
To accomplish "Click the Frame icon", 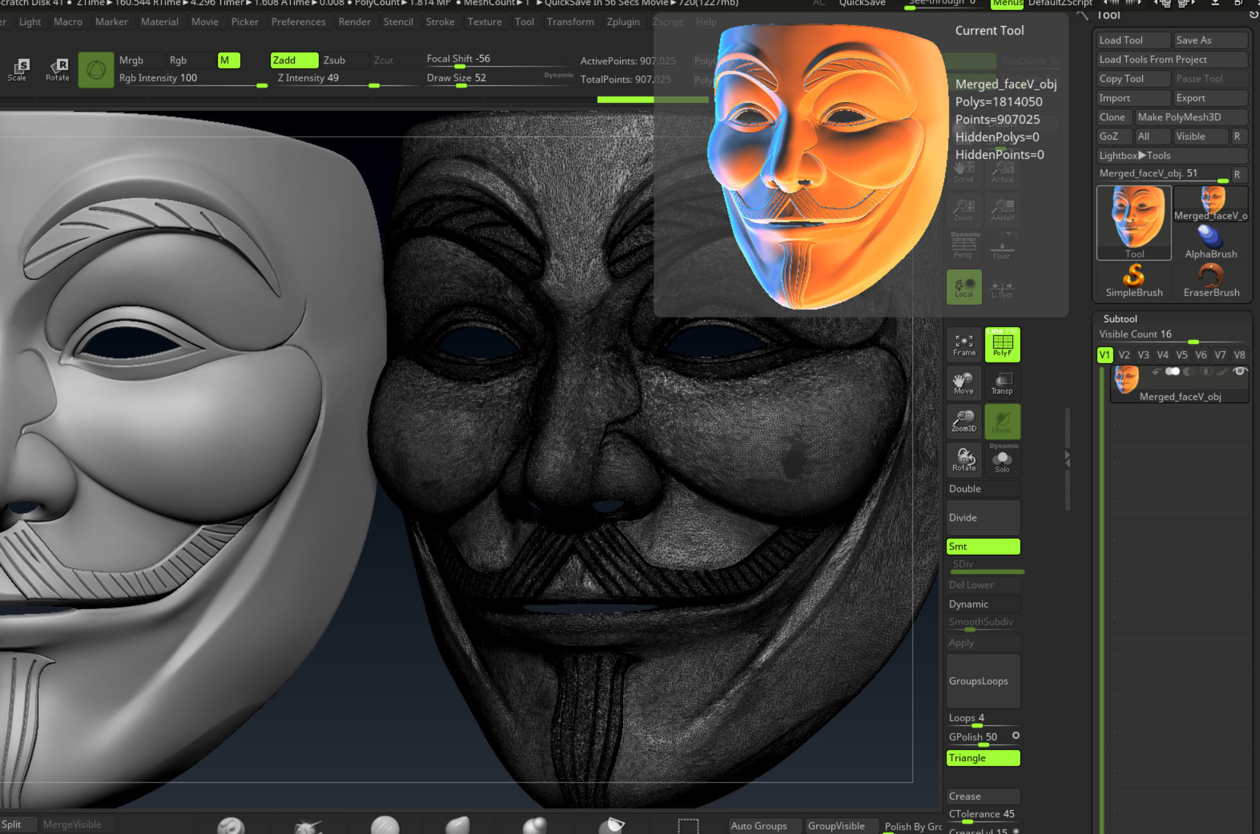I will [x=964, y=345].
